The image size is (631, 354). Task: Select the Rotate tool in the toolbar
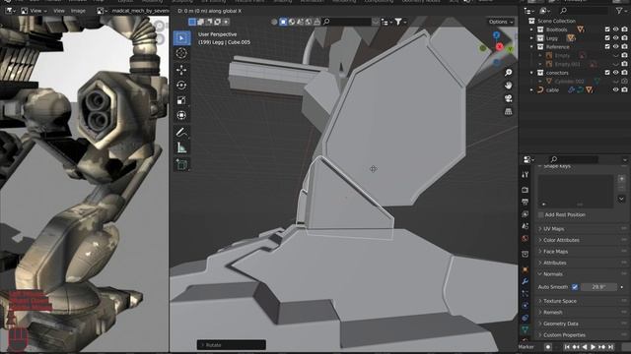click(x=181, y=86)
